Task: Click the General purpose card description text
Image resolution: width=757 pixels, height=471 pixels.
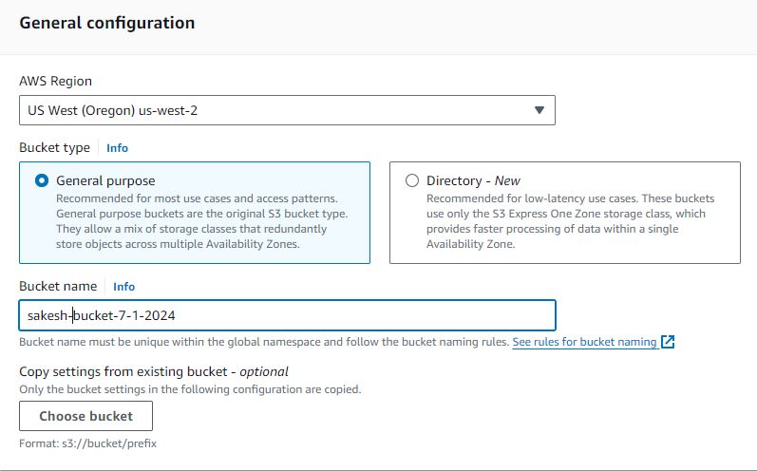Action: [x=201, y=221]
